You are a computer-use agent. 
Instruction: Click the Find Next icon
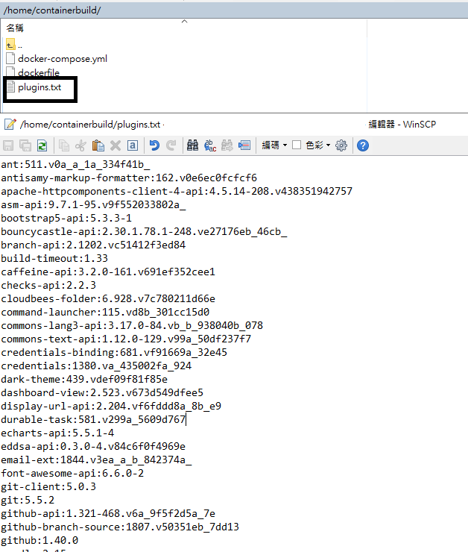(227, 145)
